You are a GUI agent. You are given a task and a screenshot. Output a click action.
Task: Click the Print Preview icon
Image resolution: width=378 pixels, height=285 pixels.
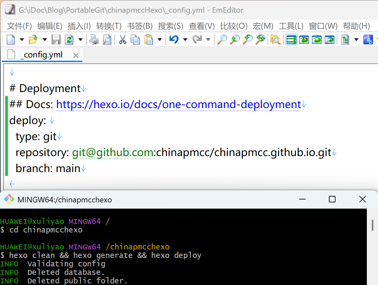click(x=107, y=40)
